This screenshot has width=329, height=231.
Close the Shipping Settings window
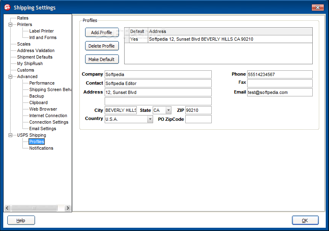pyautogui.click(x=318, y=8)
